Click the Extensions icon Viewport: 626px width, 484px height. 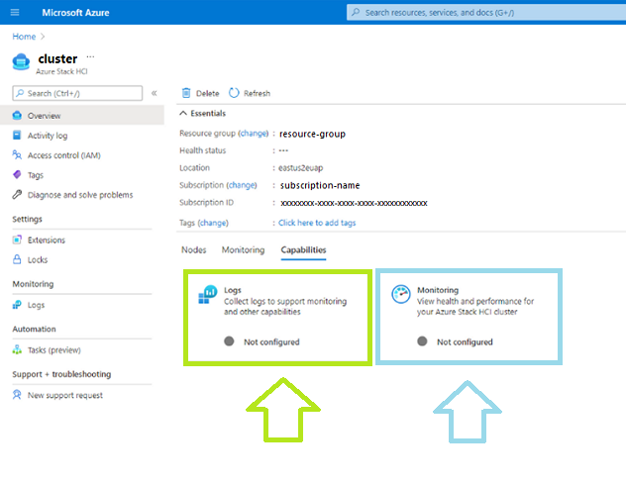pyautogui.click(x=17, y=240)
